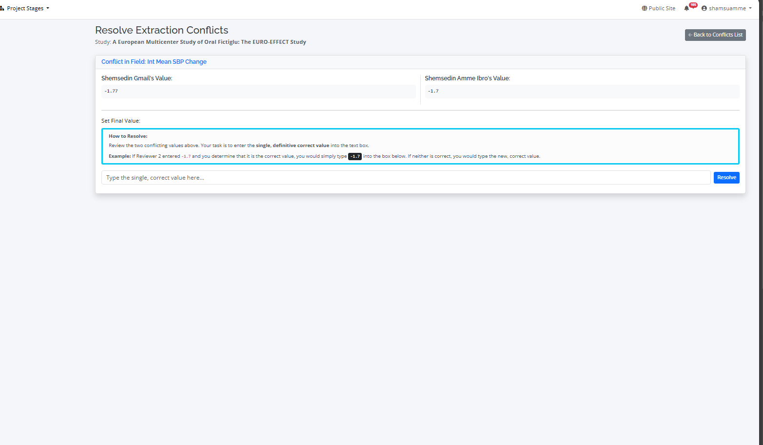Click the Project Stages sitemap icon
The image size is (763, 445).
[x=2, y=8]
